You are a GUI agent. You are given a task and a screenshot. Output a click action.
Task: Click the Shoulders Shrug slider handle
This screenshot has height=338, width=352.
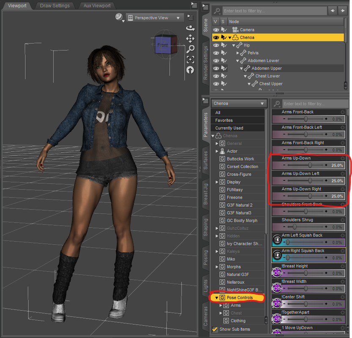click(x=294, y=227)
